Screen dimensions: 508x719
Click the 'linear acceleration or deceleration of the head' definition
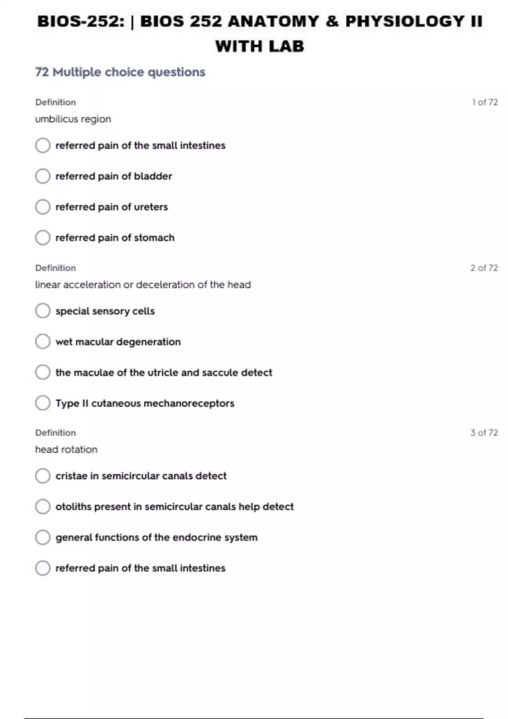pos(143,285)
